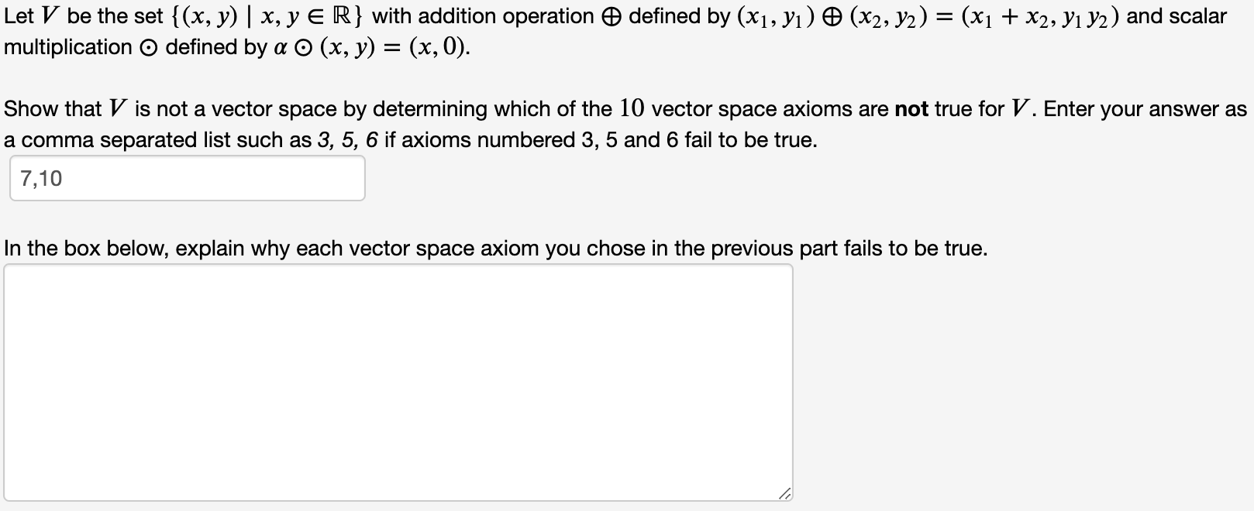Select the text 7,10 in the answer field
This screenshot has width=1254, height=511.
(43, 178)
